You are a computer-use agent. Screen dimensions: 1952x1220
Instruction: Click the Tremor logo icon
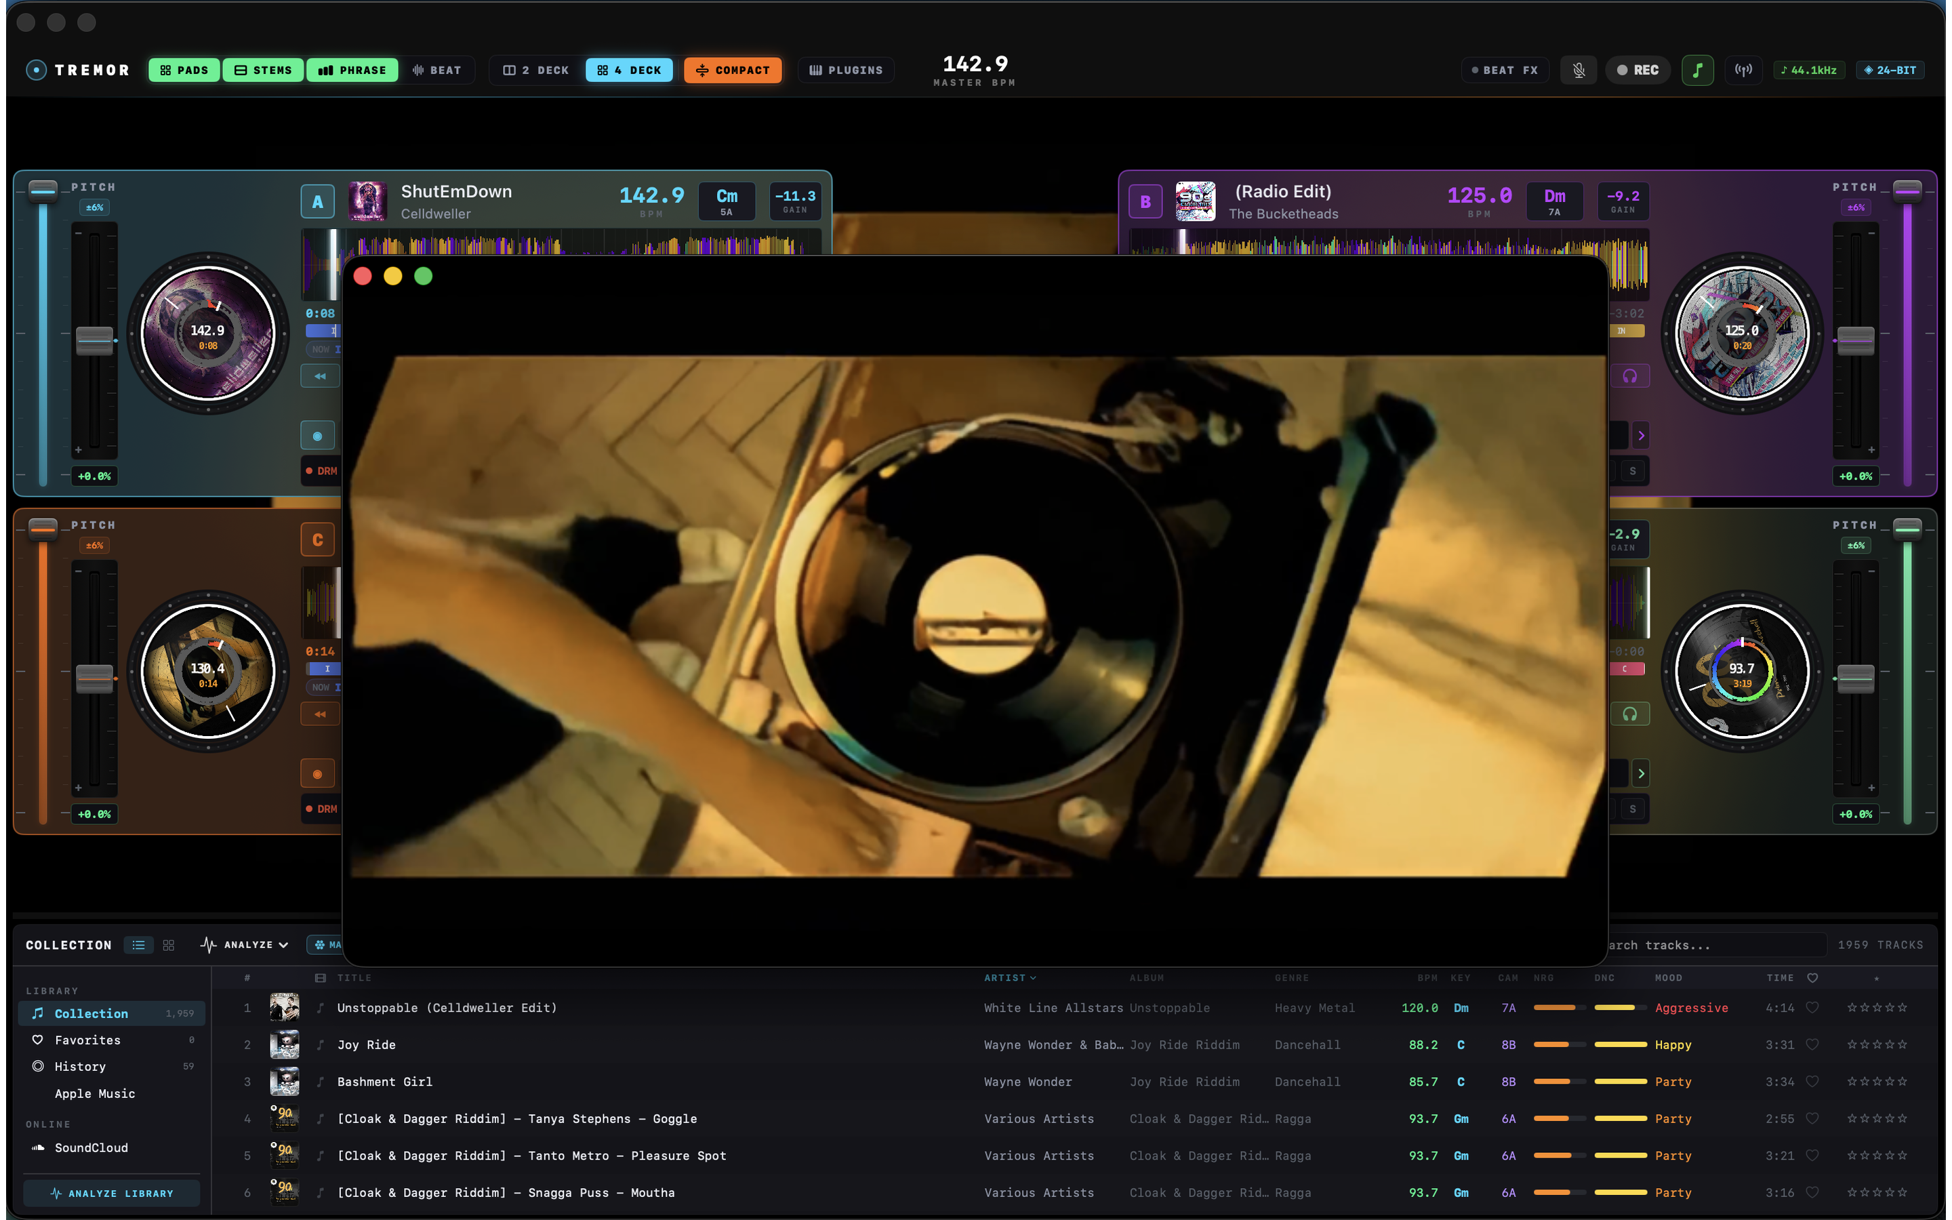click(x=37, y=70)
